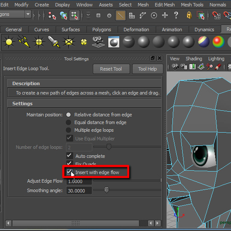Click the Reset Tool button
Screen dimensions: 231x231
pos(111,69)
